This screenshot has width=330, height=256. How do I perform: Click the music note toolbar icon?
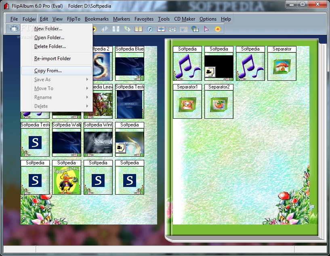pos(150,29)
